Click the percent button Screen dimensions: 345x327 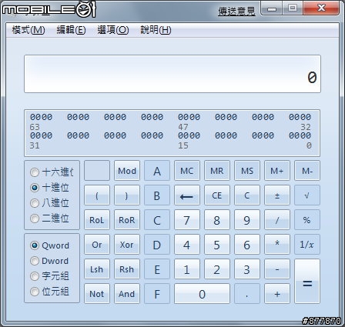(x=307, y=220)
